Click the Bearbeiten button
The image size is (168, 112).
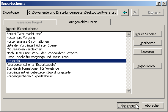148,43
